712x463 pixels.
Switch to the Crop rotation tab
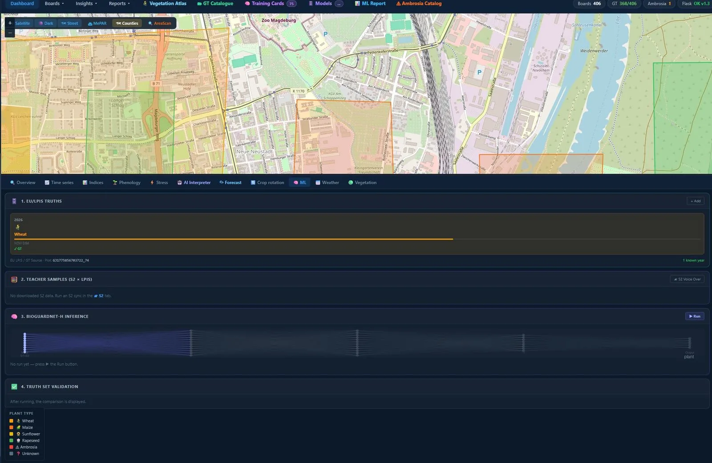coord(267,183)
